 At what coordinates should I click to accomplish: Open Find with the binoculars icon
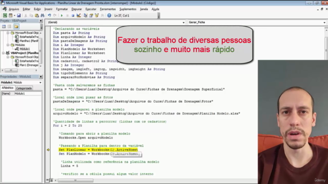(43, 15)
